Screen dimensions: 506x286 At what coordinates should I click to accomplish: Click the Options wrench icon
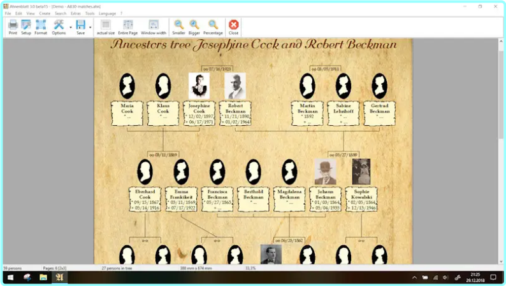(x=58, y=25)
